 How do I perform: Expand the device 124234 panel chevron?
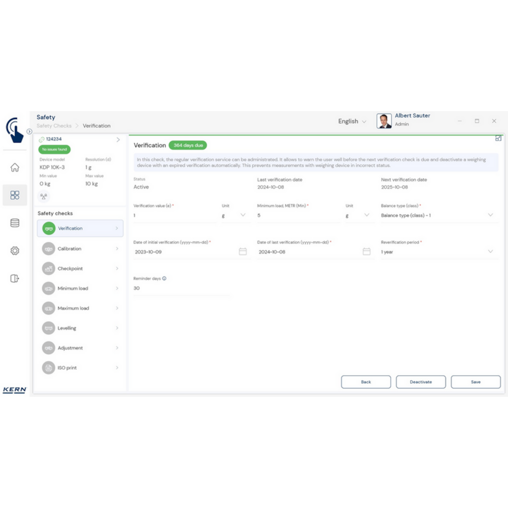pyautogui.click(x=117, y=139)
